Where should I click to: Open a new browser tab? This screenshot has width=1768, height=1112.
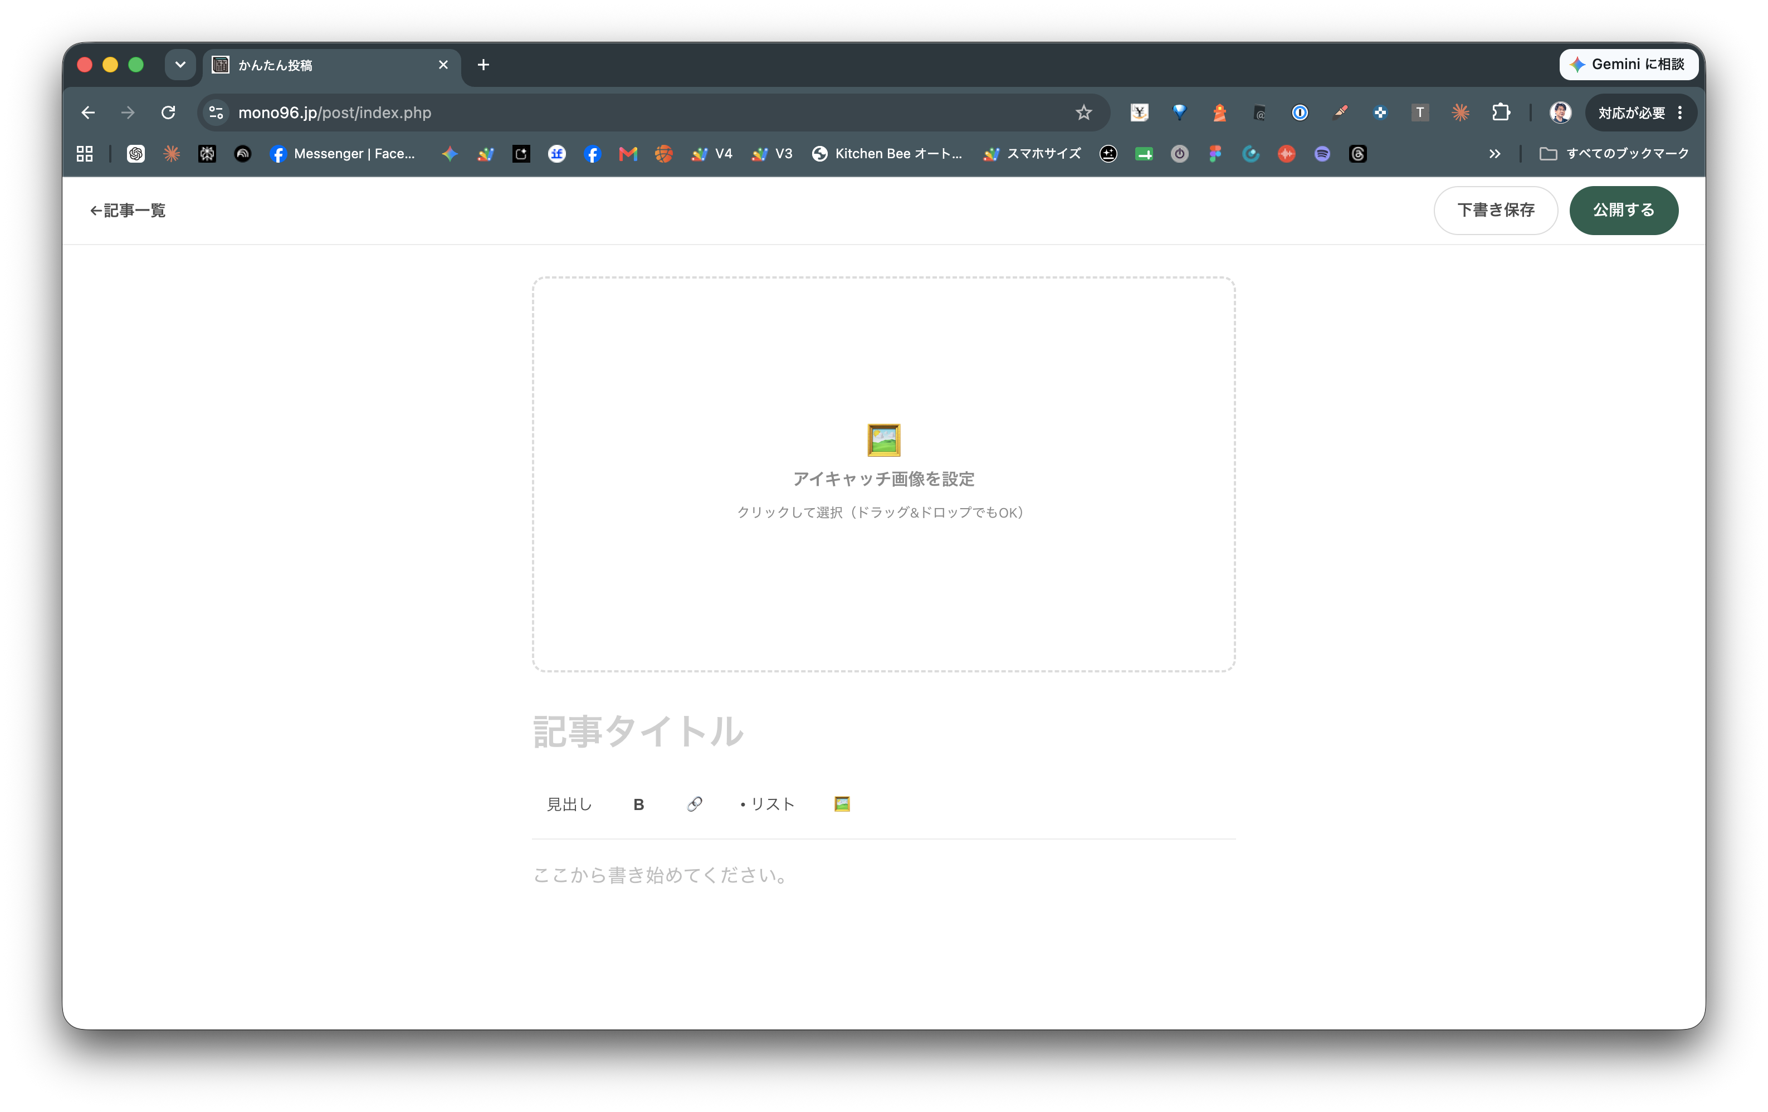pos(483,65)
